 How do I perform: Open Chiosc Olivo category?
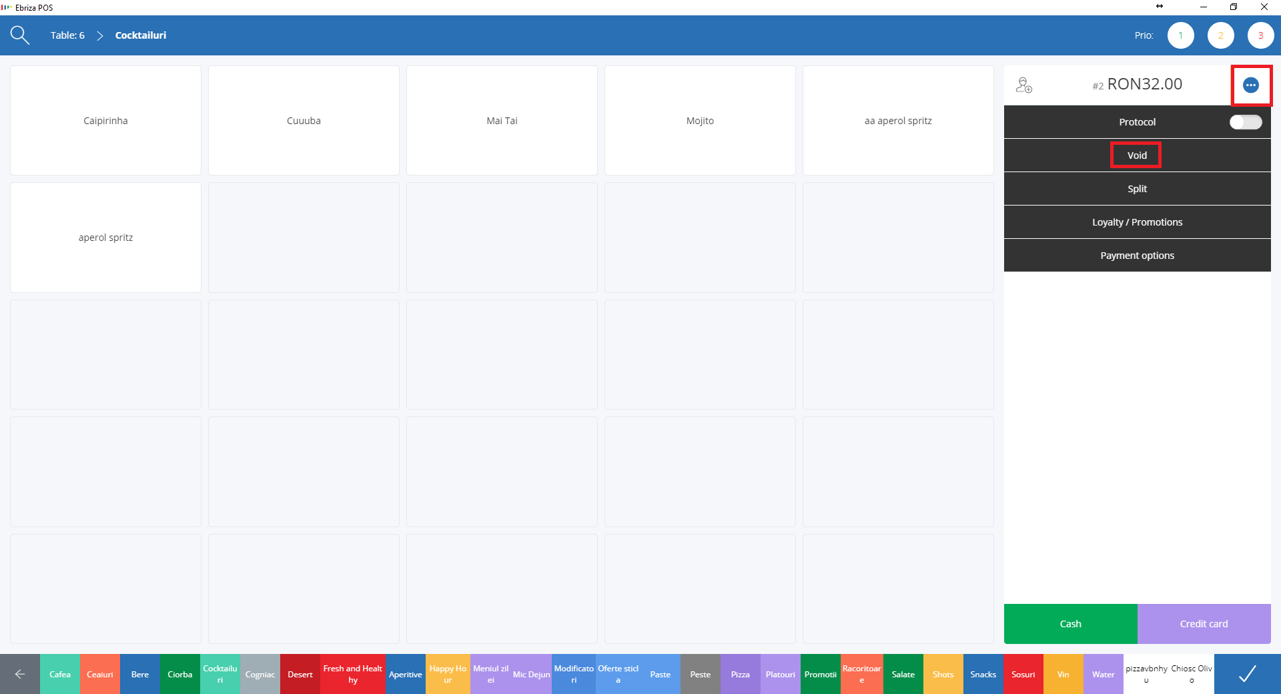click(1192, 674)
